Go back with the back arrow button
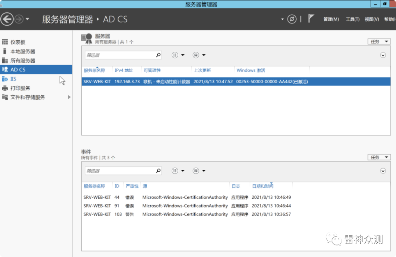 click(7, 19)
